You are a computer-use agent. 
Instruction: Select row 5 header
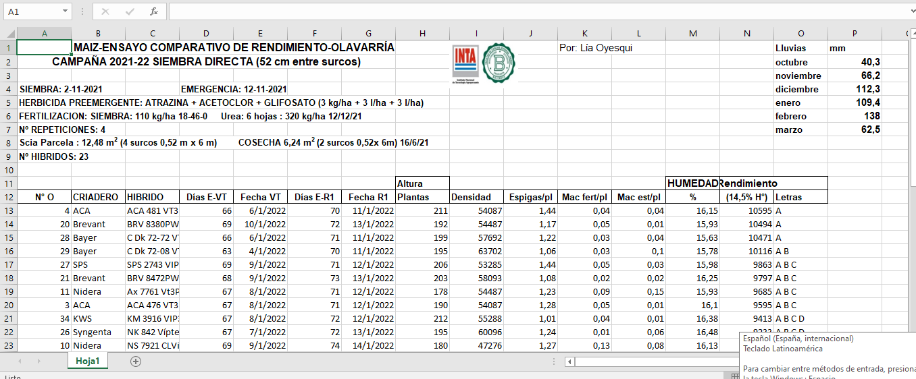coord(8,103)
